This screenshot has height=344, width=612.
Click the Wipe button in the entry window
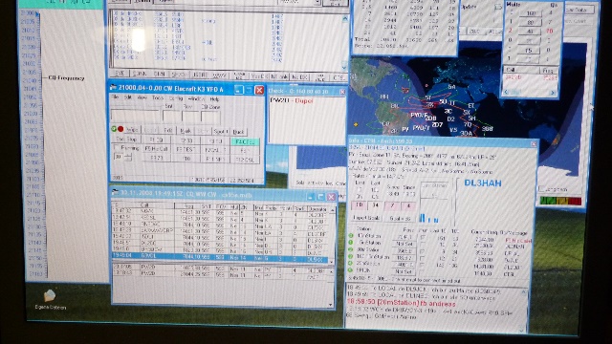132,130
